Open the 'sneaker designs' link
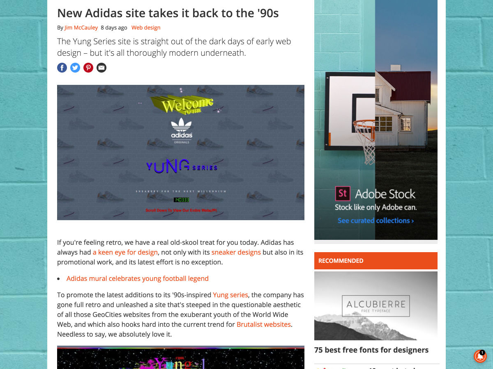493x369 pixels. coord(236,252)
